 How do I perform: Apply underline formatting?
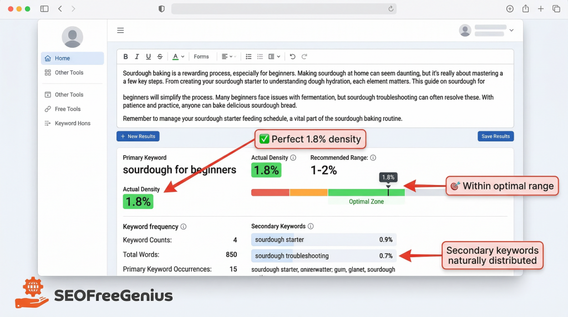[148, 57]
